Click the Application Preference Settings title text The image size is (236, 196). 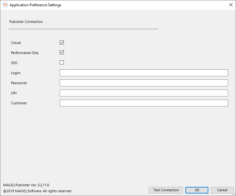(36, 5)
